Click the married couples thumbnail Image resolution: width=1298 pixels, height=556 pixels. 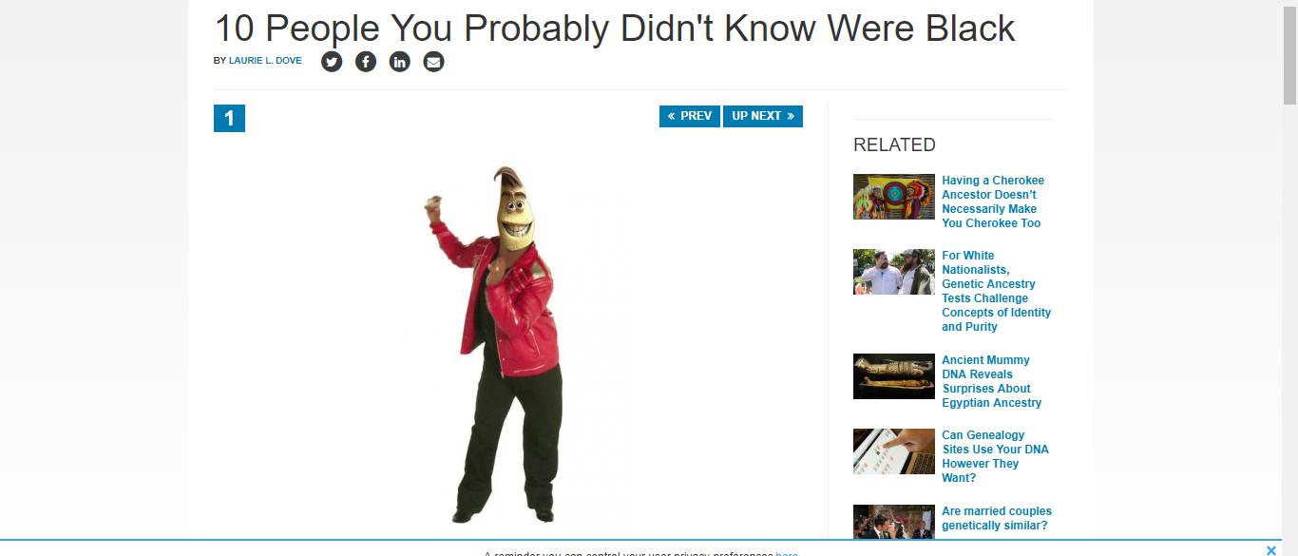pyautogui.click(x=894, y=522)
